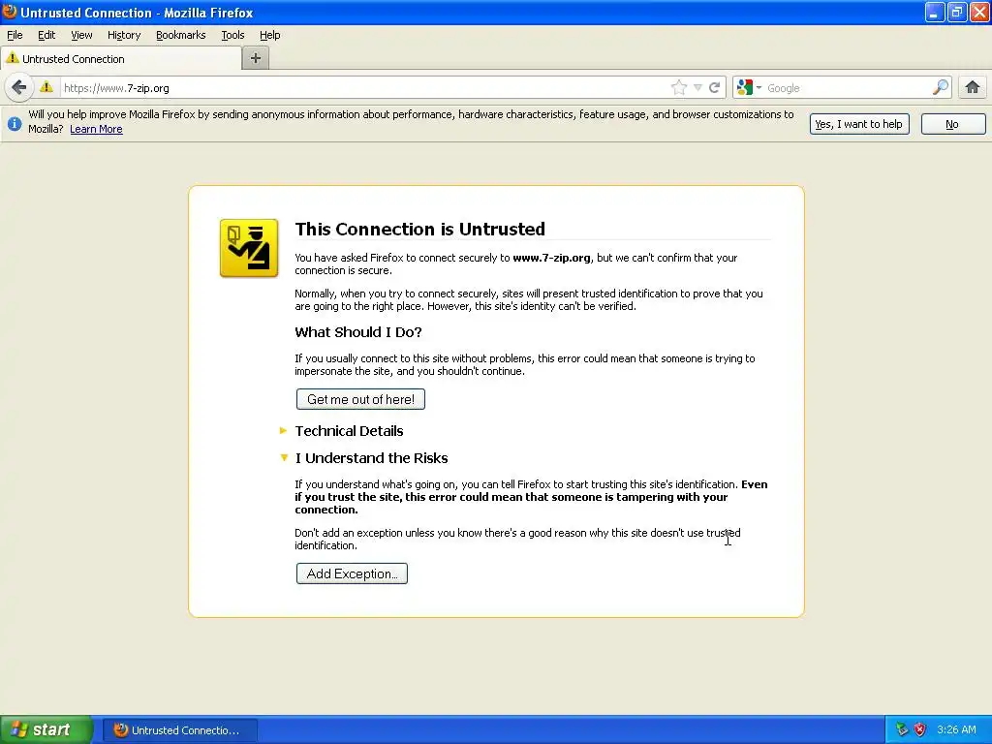Open the Bookmarks menu
Screen dimensions: 992x744
click(x=181, y=35)
